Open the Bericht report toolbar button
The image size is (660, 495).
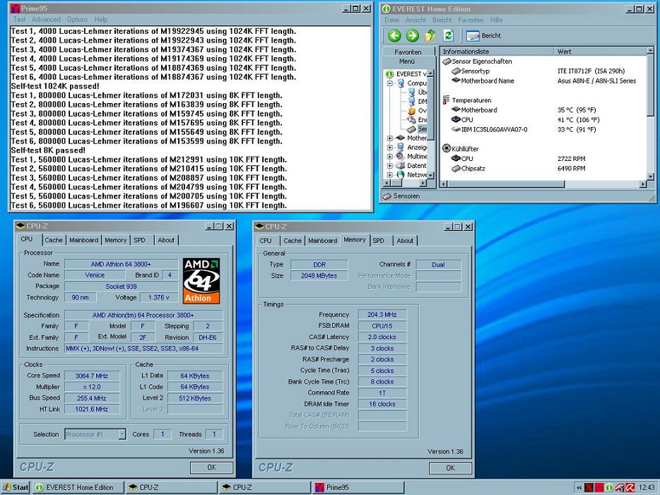pyautogui.click(x=483, y=36)
